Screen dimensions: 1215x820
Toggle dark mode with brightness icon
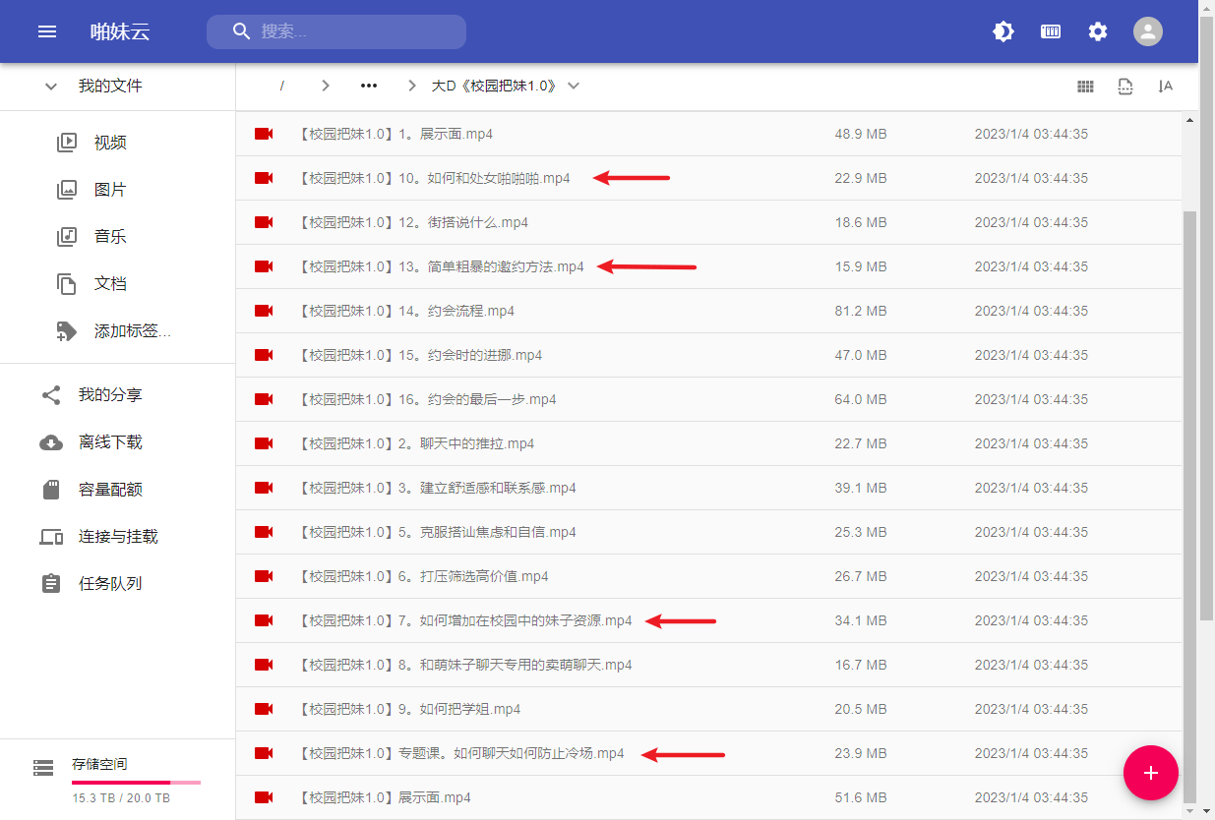[1002, 31]
